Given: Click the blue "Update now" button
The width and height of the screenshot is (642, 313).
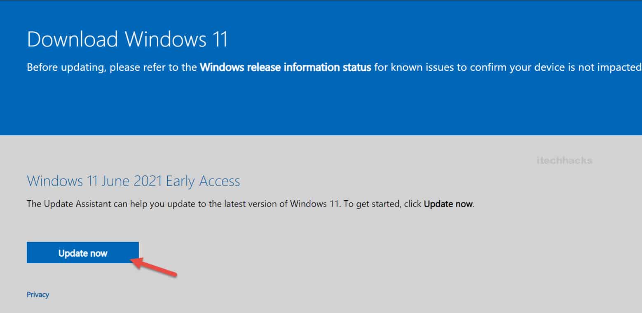Looking at the screenshot, I should (x=82, y=253).
